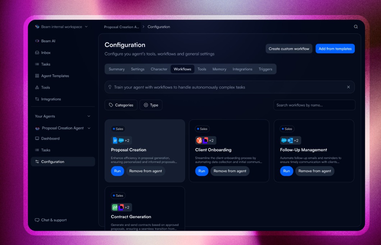Open Integrations from the left sidebar

pyautogui.click(x=51, y=99)
